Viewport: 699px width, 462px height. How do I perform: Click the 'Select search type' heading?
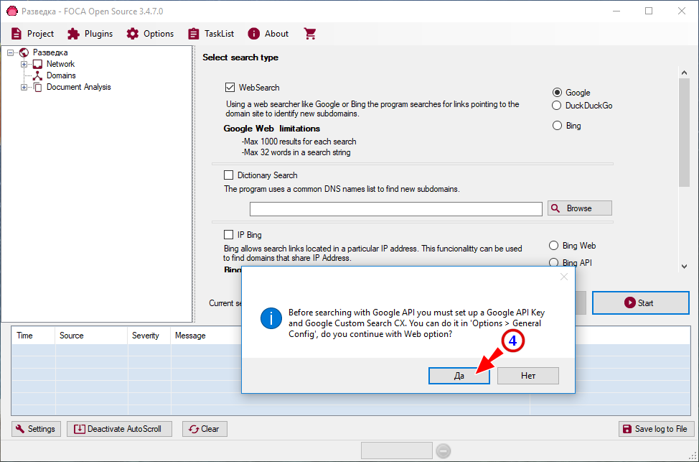tap(240, 57)
